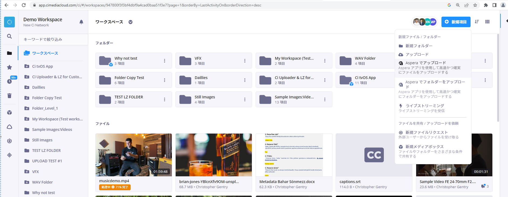Open more options for Still Images folder
The image size is (508, 197).
[245, 99]
